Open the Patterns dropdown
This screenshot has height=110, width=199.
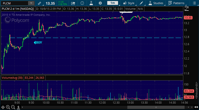(177, 3)
